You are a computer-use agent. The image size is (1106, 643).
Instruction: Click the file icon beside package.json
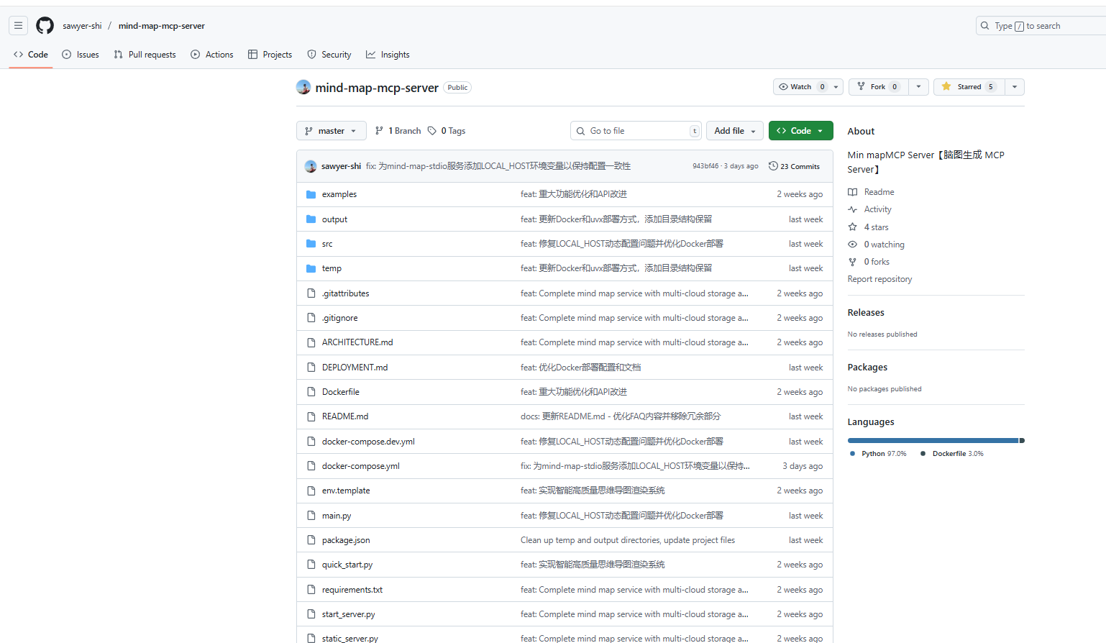[311, 540]
